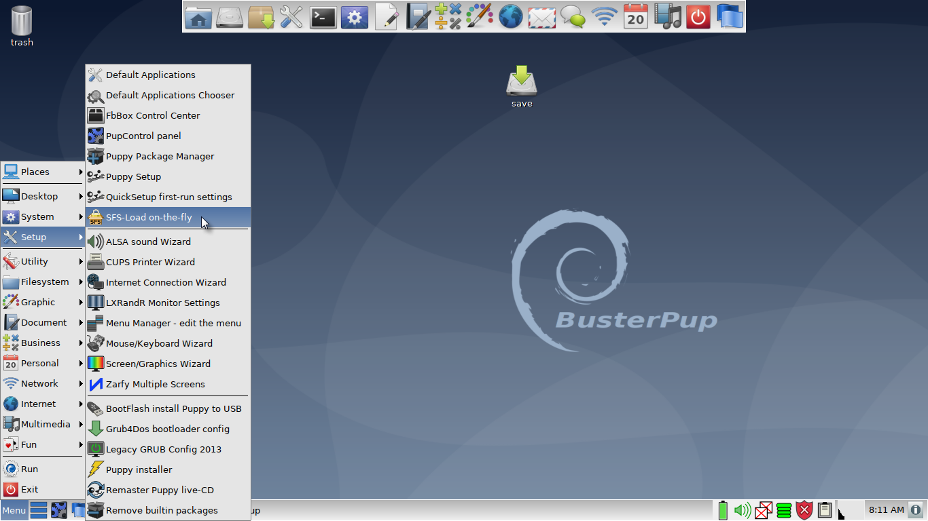Viewport: 928px width, 521px height.
Task: Choose Exit in the main menu
Action: [42, 489]
